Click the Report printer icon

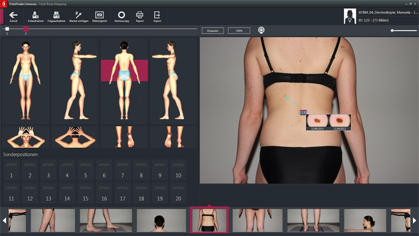(x=140, y=16)
